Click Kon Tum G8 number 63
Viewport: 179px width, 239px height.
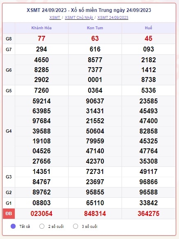tap(95, 38)
